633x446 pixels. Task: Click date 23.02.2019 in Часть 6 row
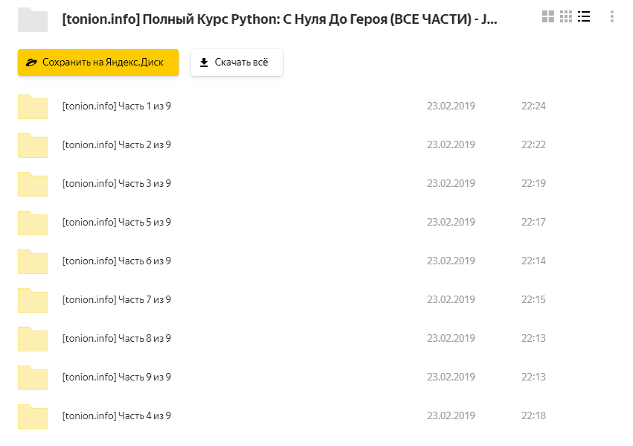(451, 261)
